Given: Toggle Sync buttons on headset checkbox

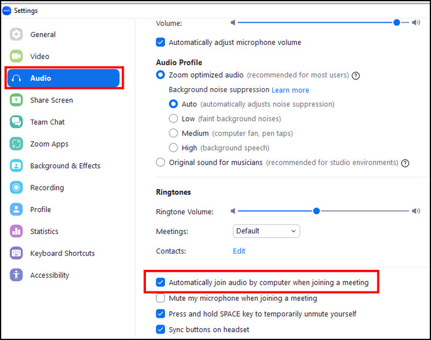Looking at the screenshot, I should (161, 330).
